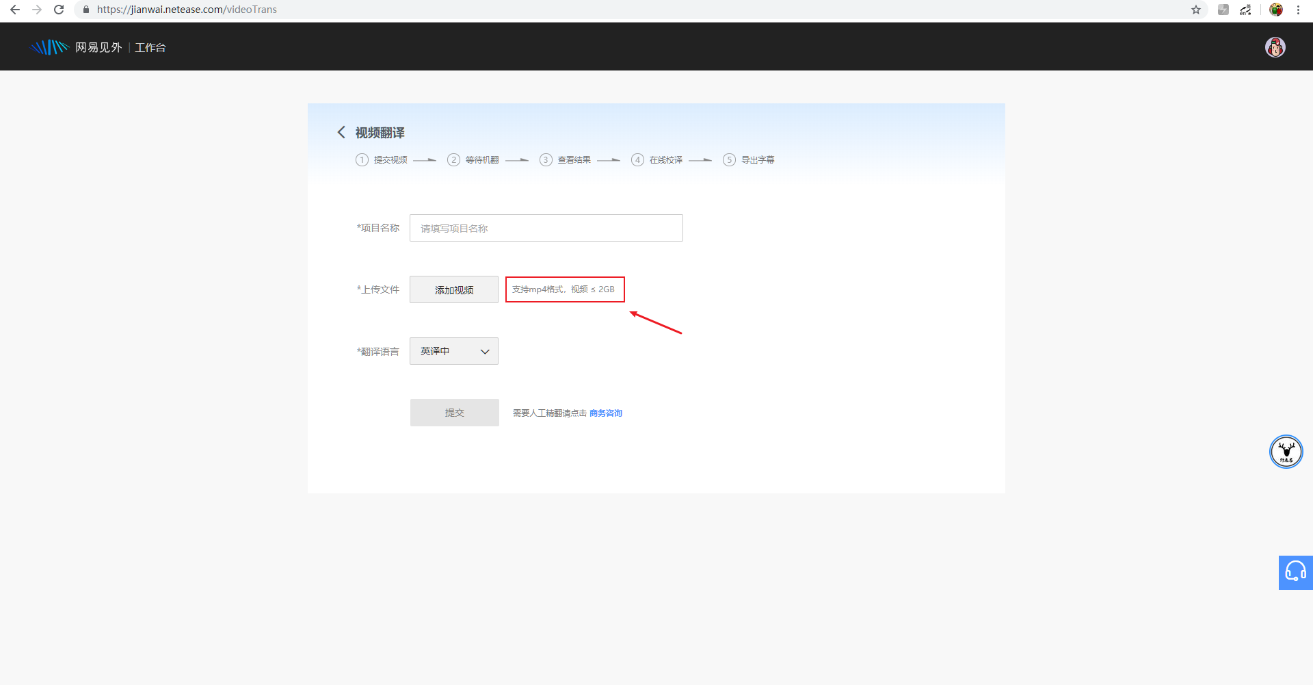Click the 视频翻译 page title
Screen dimensions: 1313x685
pos(380,132)
